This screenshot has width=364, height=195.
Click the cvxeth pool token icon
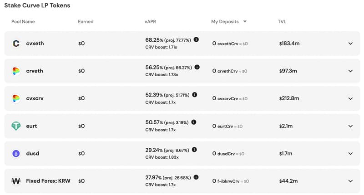tap(16, 44)
